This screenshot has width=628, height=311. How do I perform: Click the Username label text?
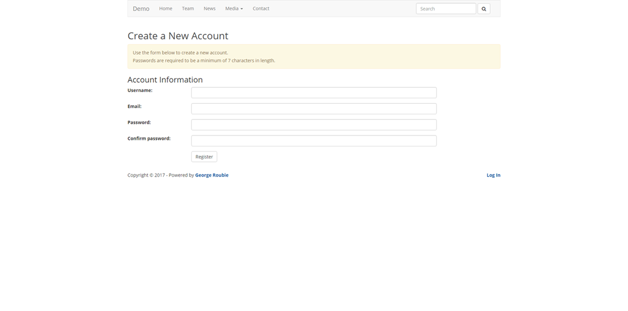point(140,91)
